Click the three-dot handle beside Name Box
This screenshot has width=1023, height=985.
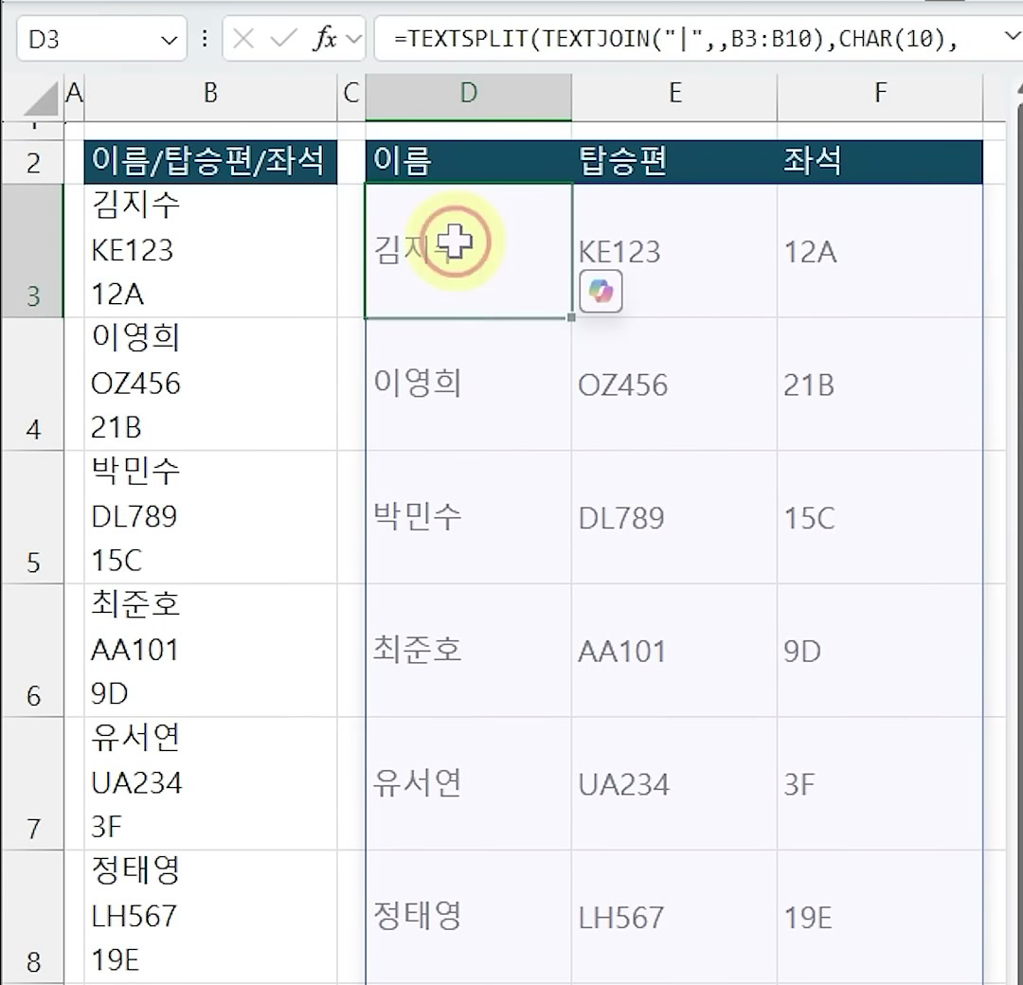(205, 39)
